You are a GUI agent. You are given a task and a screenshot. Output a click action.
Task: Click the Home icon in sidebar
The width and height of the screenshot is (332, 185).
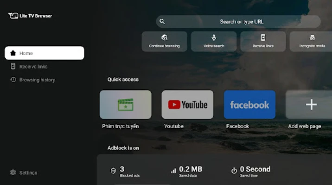(x=13, y=53)
